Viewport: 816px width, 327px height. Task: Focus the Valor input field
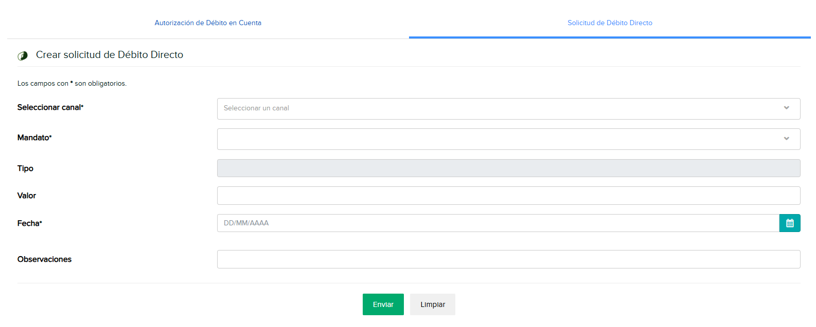[x=508, y=196]
